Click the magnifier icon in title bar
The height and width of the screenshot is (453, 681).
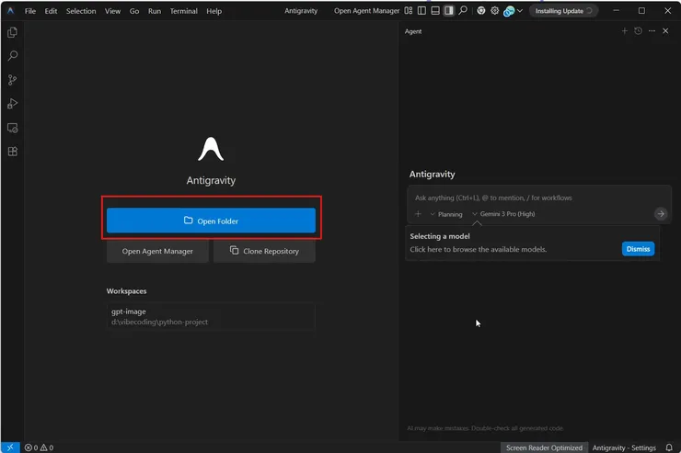463,10
